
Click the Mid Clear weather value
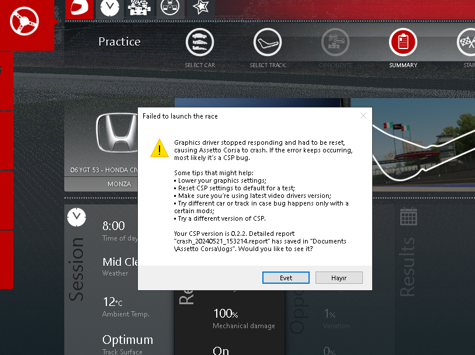pyautogui.click(x=120, y=262)
